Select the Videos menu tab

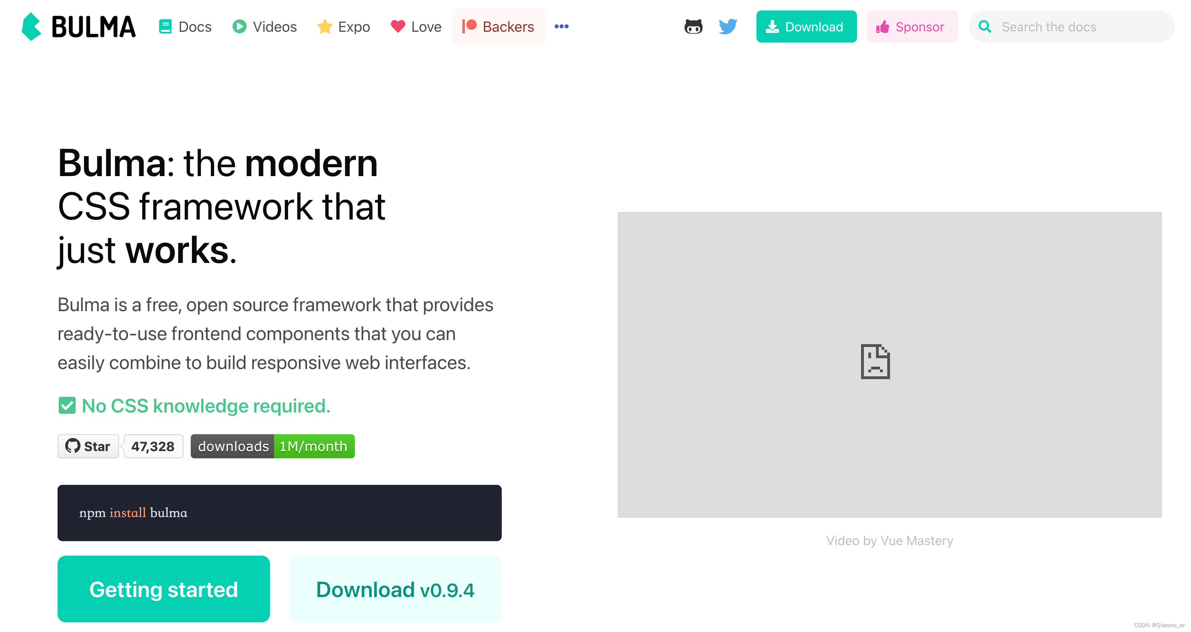(266, 26)
